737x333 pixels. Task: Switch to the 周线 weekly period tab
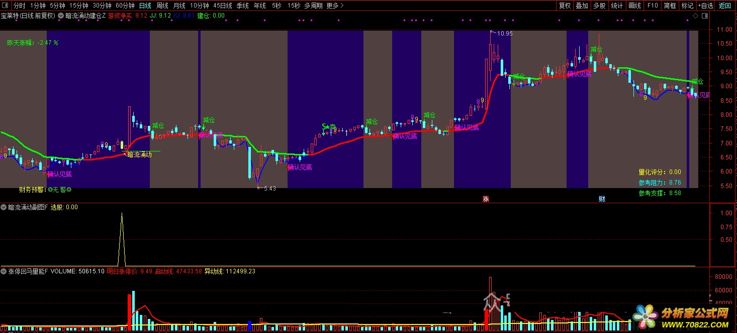(x=162, y=6)
